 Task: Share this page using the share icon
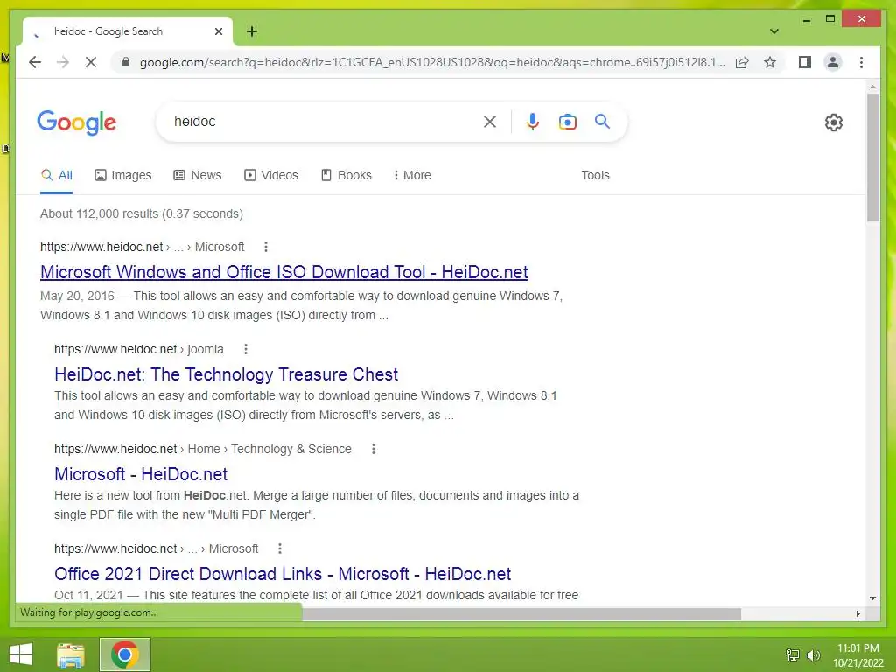tap(742, 62)
